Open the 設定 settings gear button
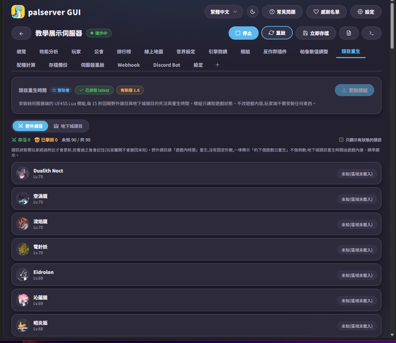 [366, 12]
